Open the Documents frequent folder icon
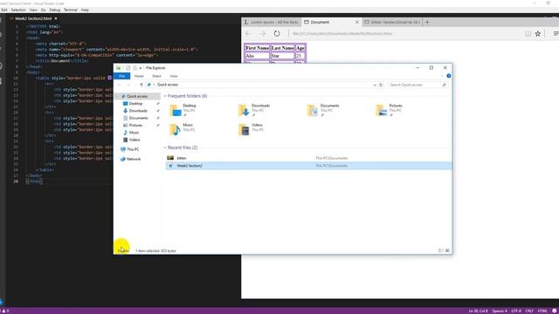Screen dimensions: 559x314 313,111
